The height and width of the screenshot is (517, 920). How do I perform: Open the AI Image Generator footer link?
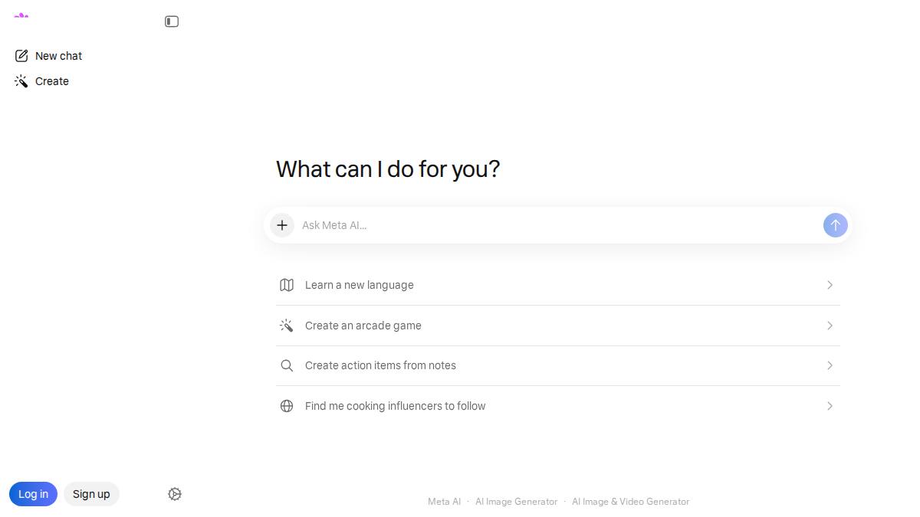(516, 502)
